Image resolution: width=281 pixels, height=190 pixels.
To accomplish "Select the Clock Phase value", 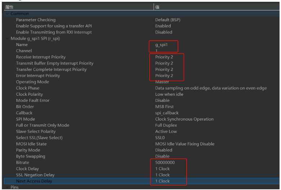I will tap(211, 88).
